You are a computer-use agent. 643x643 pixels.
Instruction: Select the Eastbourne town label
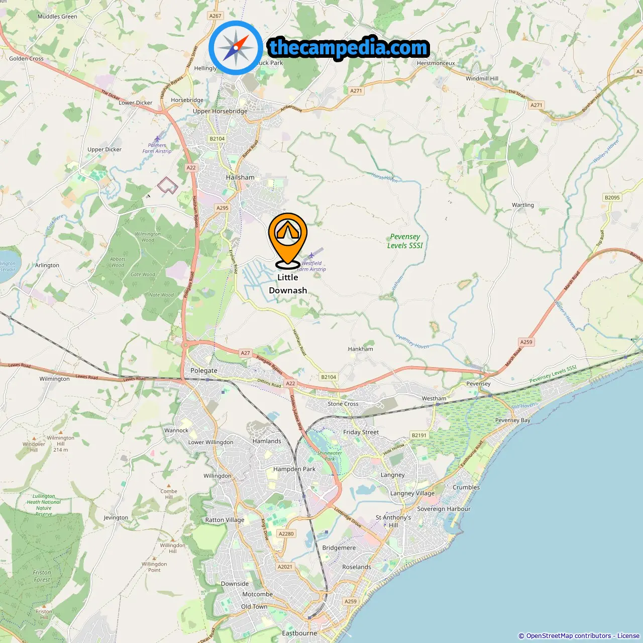299,633
